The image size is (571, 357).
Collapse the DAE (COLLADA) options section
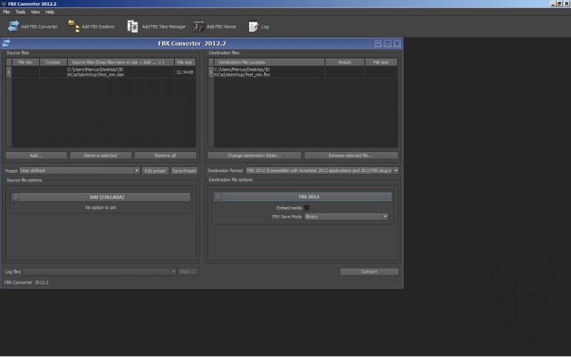click(x=16, y=197)
